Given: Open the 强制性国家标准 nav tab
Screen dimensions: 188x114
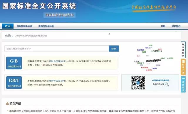Looking at the screenshot, I should 24,26.
